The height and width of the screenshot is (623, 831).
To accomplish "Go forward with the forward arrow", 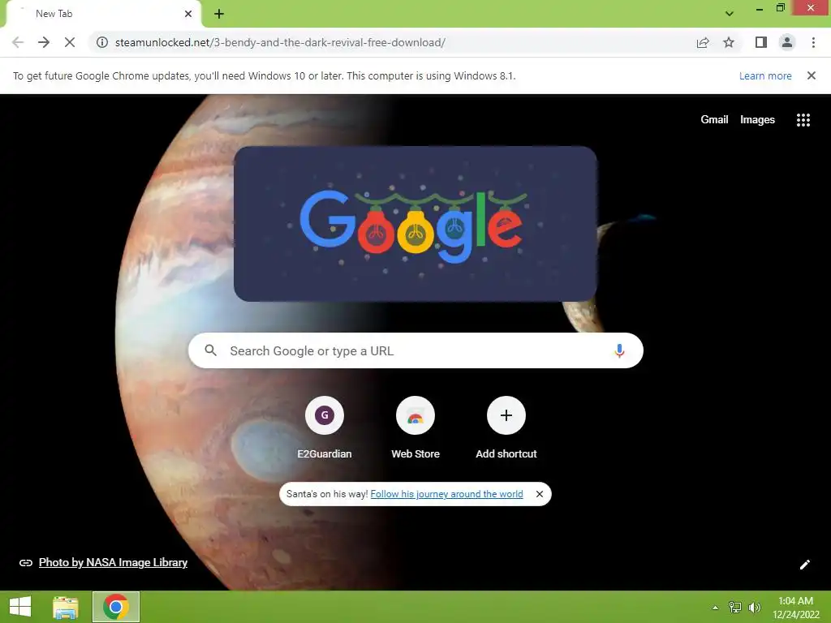I will 44,42.
